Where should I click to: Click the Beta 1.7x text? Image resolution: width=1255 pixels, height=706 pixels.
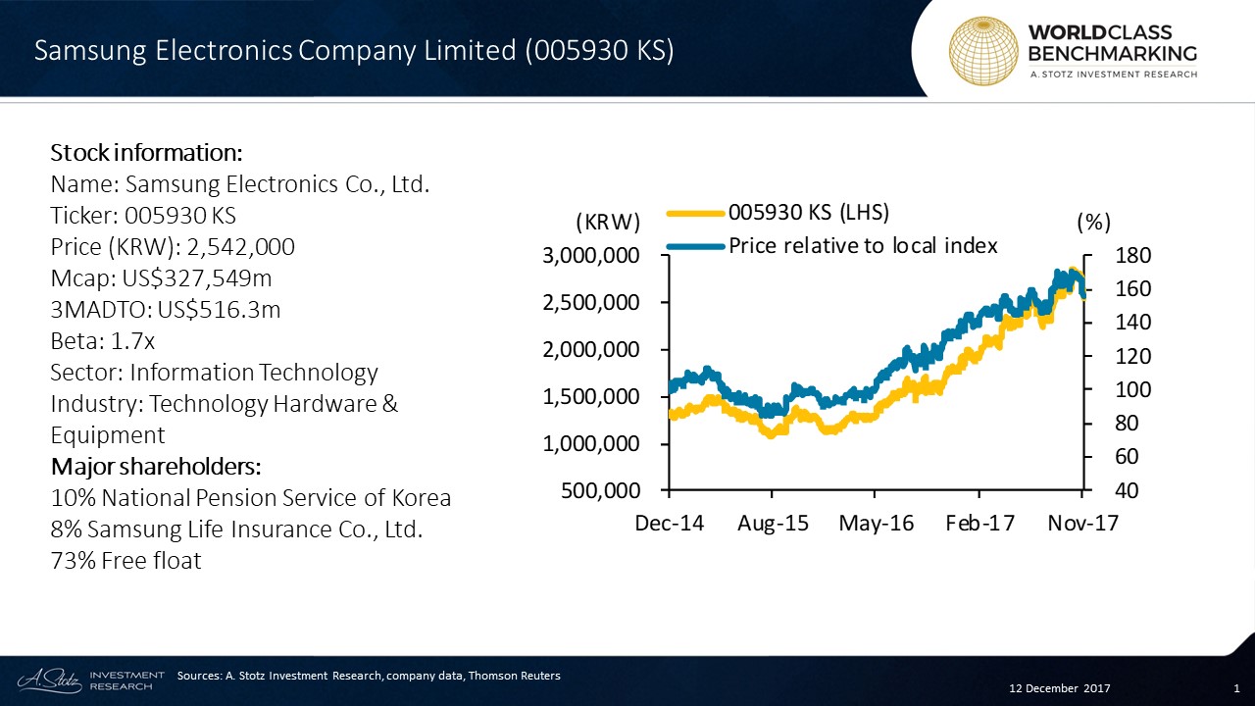[x=103, y=341]
